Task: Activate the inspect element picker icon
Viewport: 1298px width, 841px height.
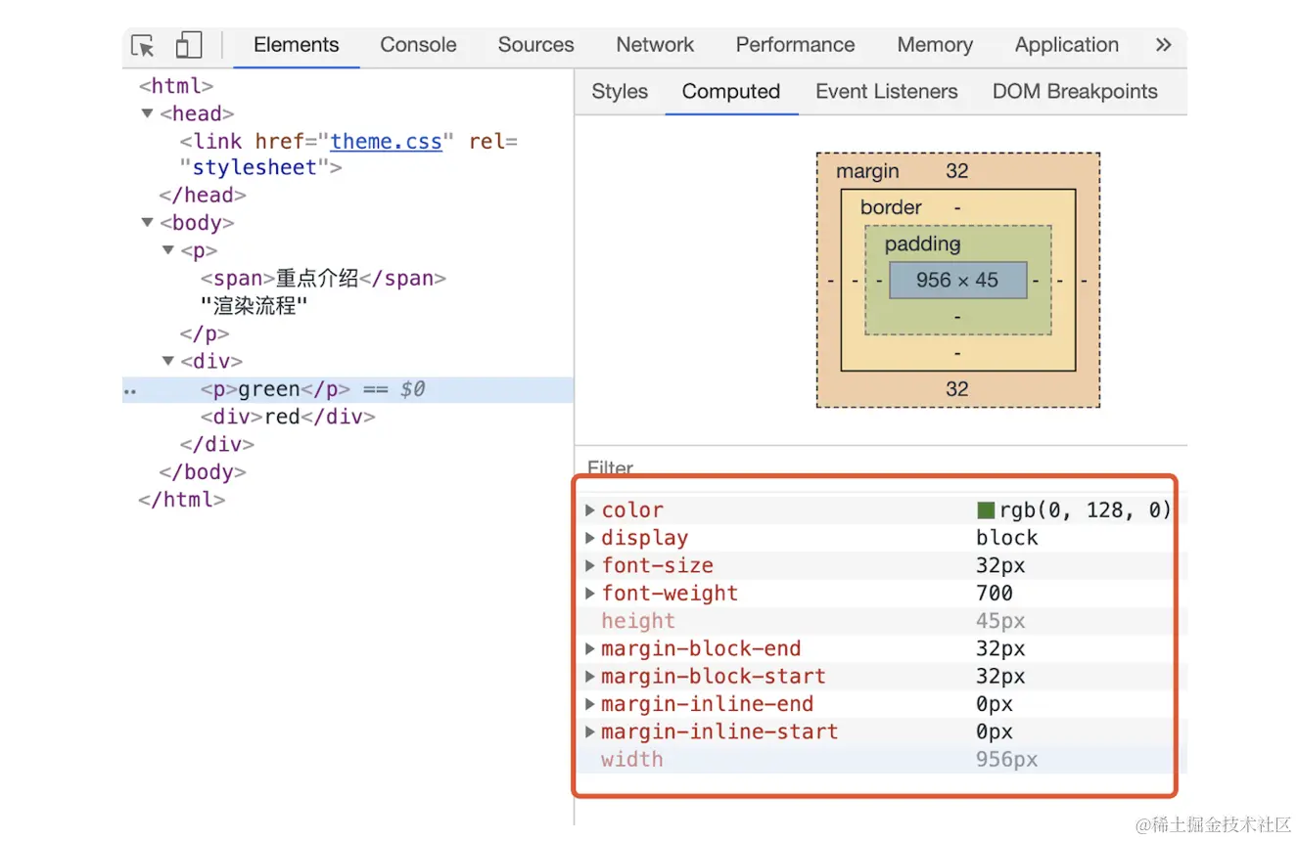Action: (x=143, y=46)
